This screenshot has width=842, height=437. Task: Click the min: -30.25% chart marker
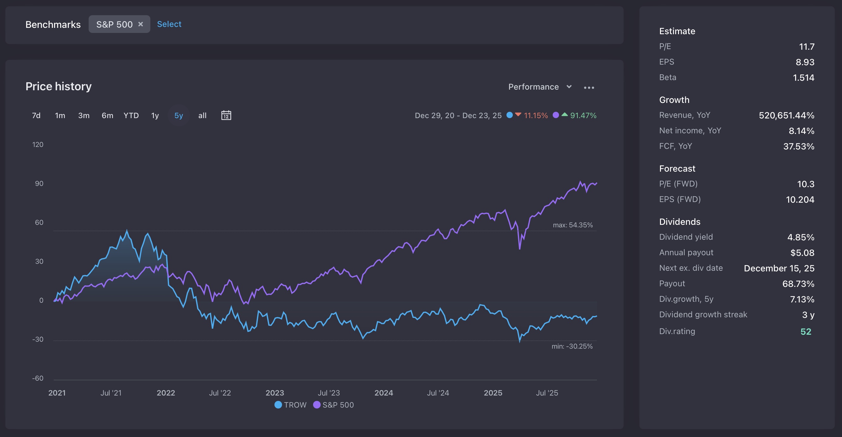click(x=572, y=346)
